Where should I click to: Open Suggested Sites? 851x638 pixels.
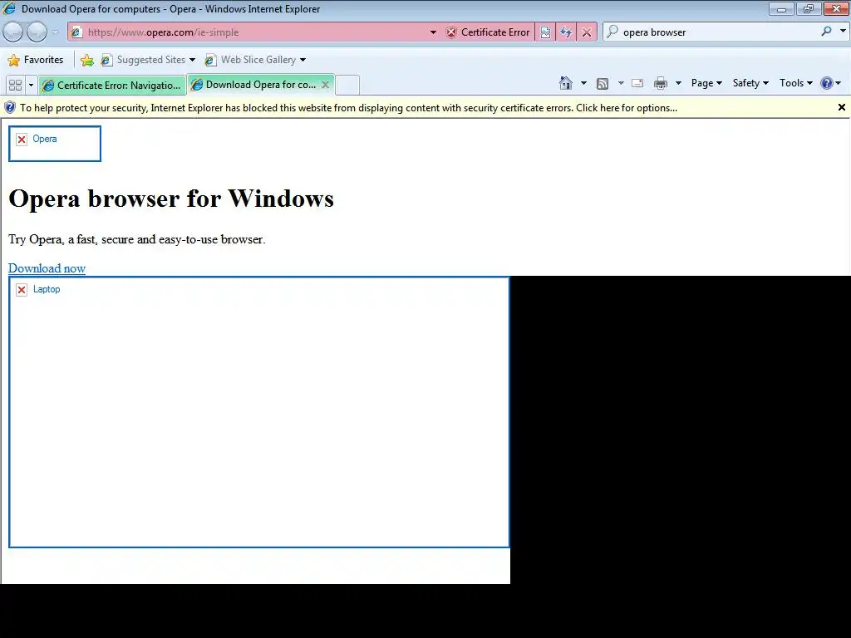coord(144,60)
